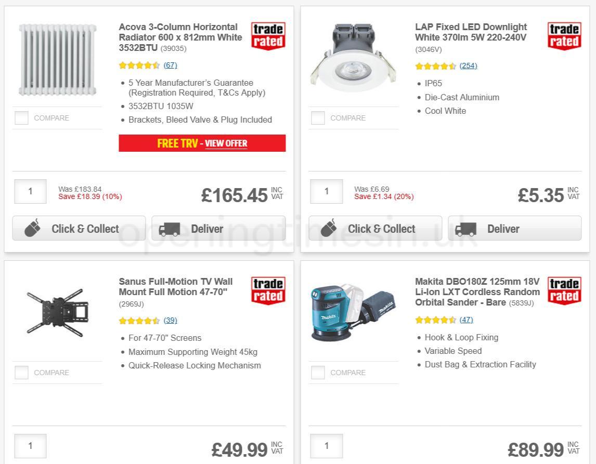The width and height of the screenshot is (596, 464).
Task: Click the Trade Rated badge on Makita sander
Action: (x=564, y=289)
